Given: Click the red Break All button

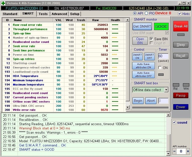Looking at the screenshot, I should pos(181,26).
